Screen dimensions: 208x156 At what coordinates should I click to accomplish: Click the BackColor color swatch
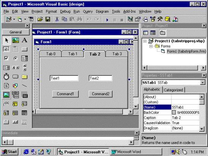click(x=174, y=113)
